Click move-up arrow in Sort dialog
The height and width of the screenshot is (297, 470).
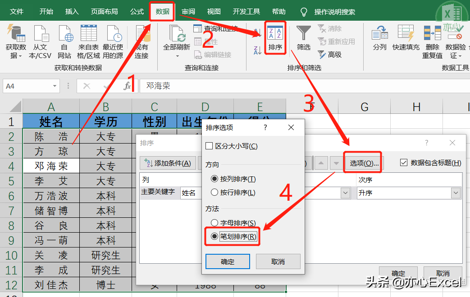tap(321, 163)
